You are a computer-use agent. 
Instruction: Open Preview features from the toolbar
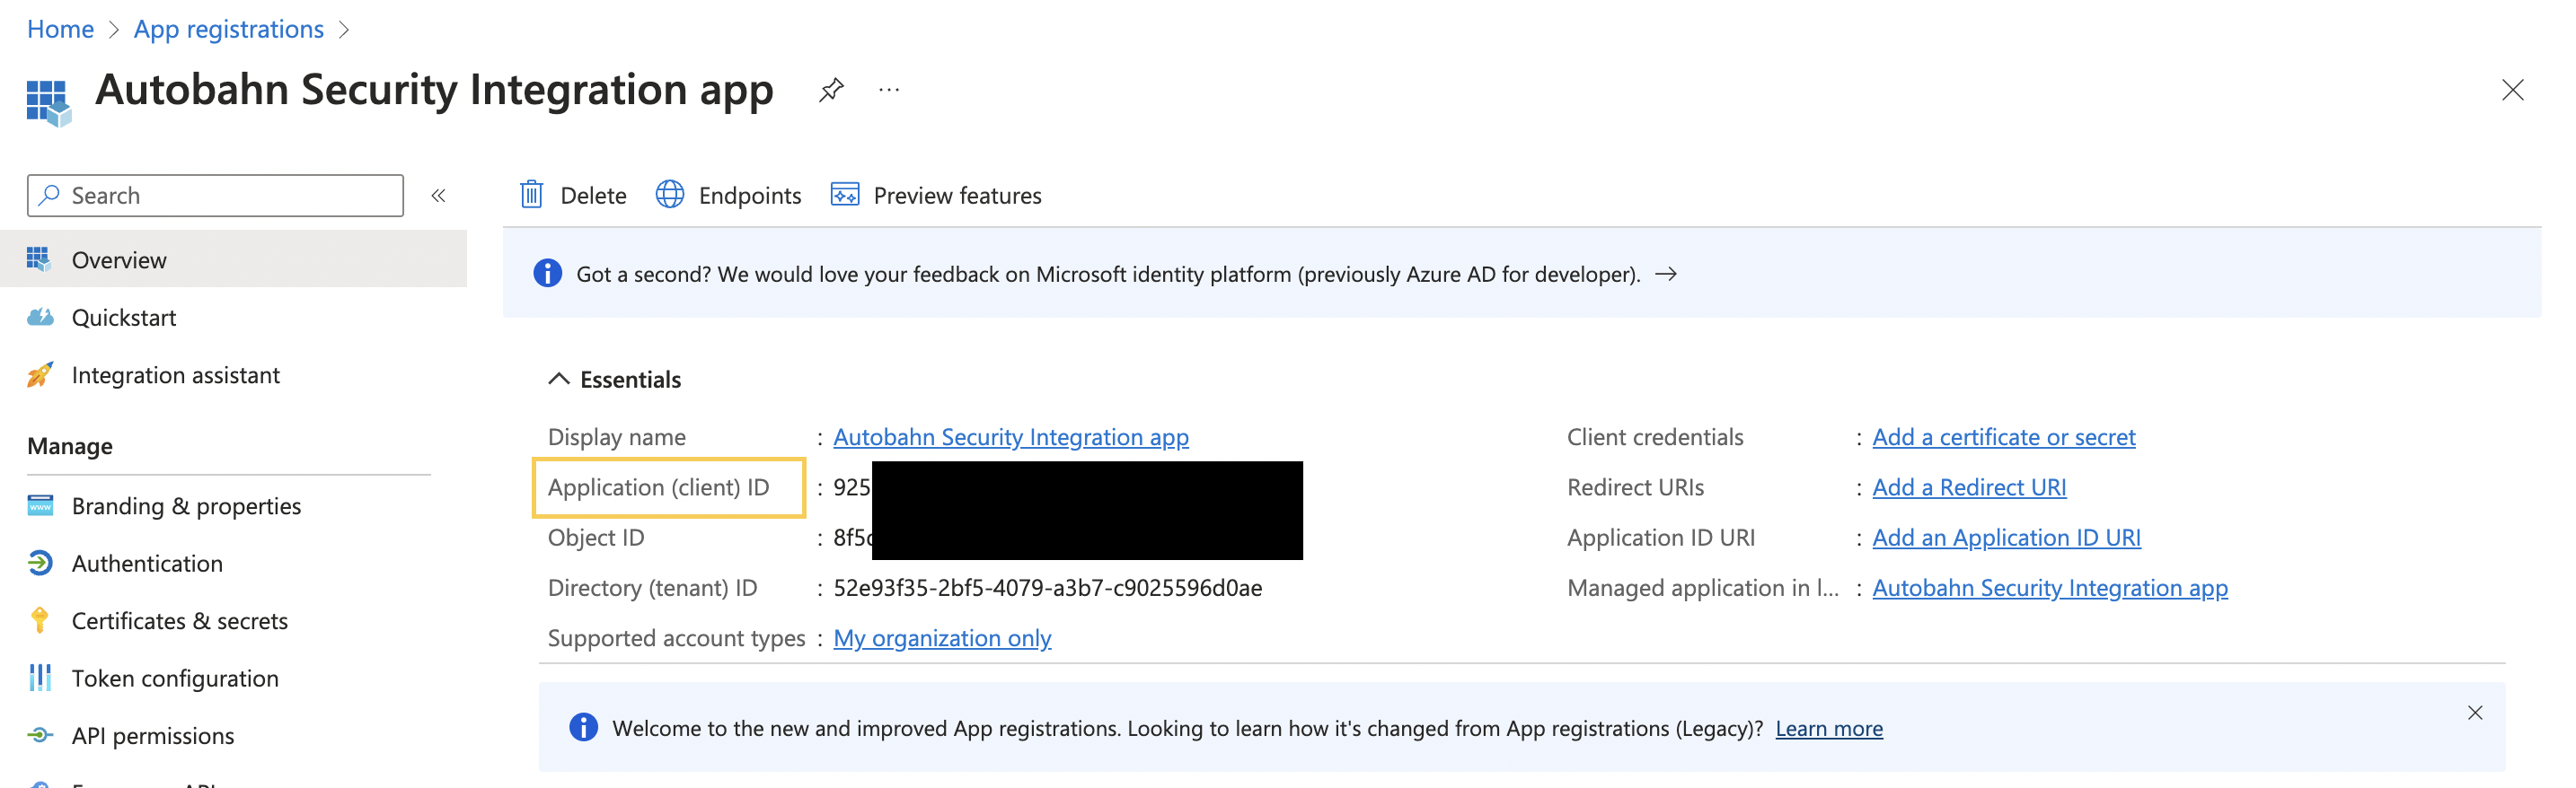[x=936, y=196]
